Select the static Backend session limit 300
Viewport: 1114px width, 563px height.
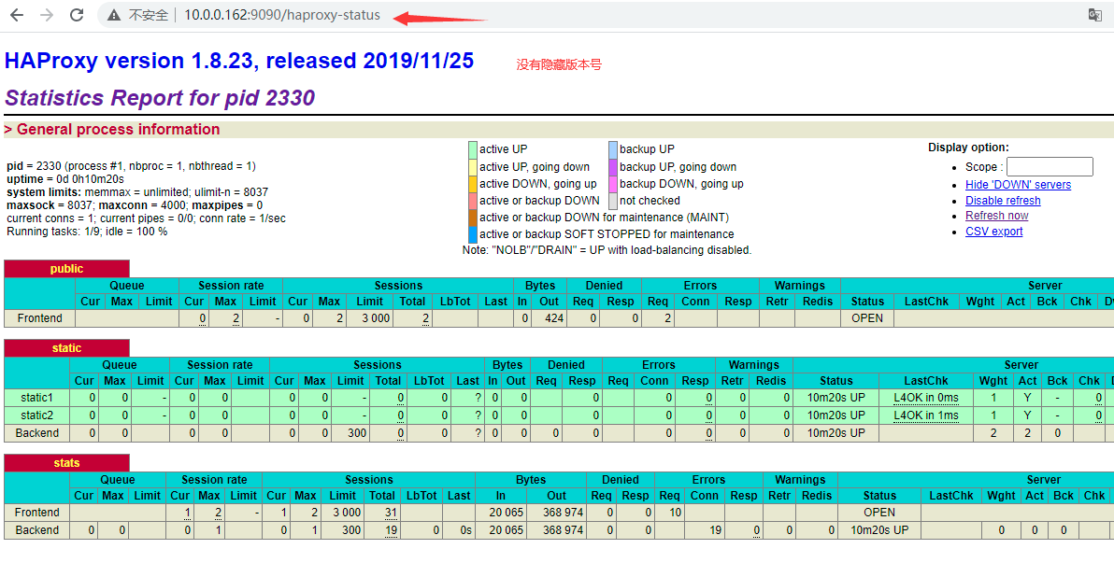[x=357, y=433]
